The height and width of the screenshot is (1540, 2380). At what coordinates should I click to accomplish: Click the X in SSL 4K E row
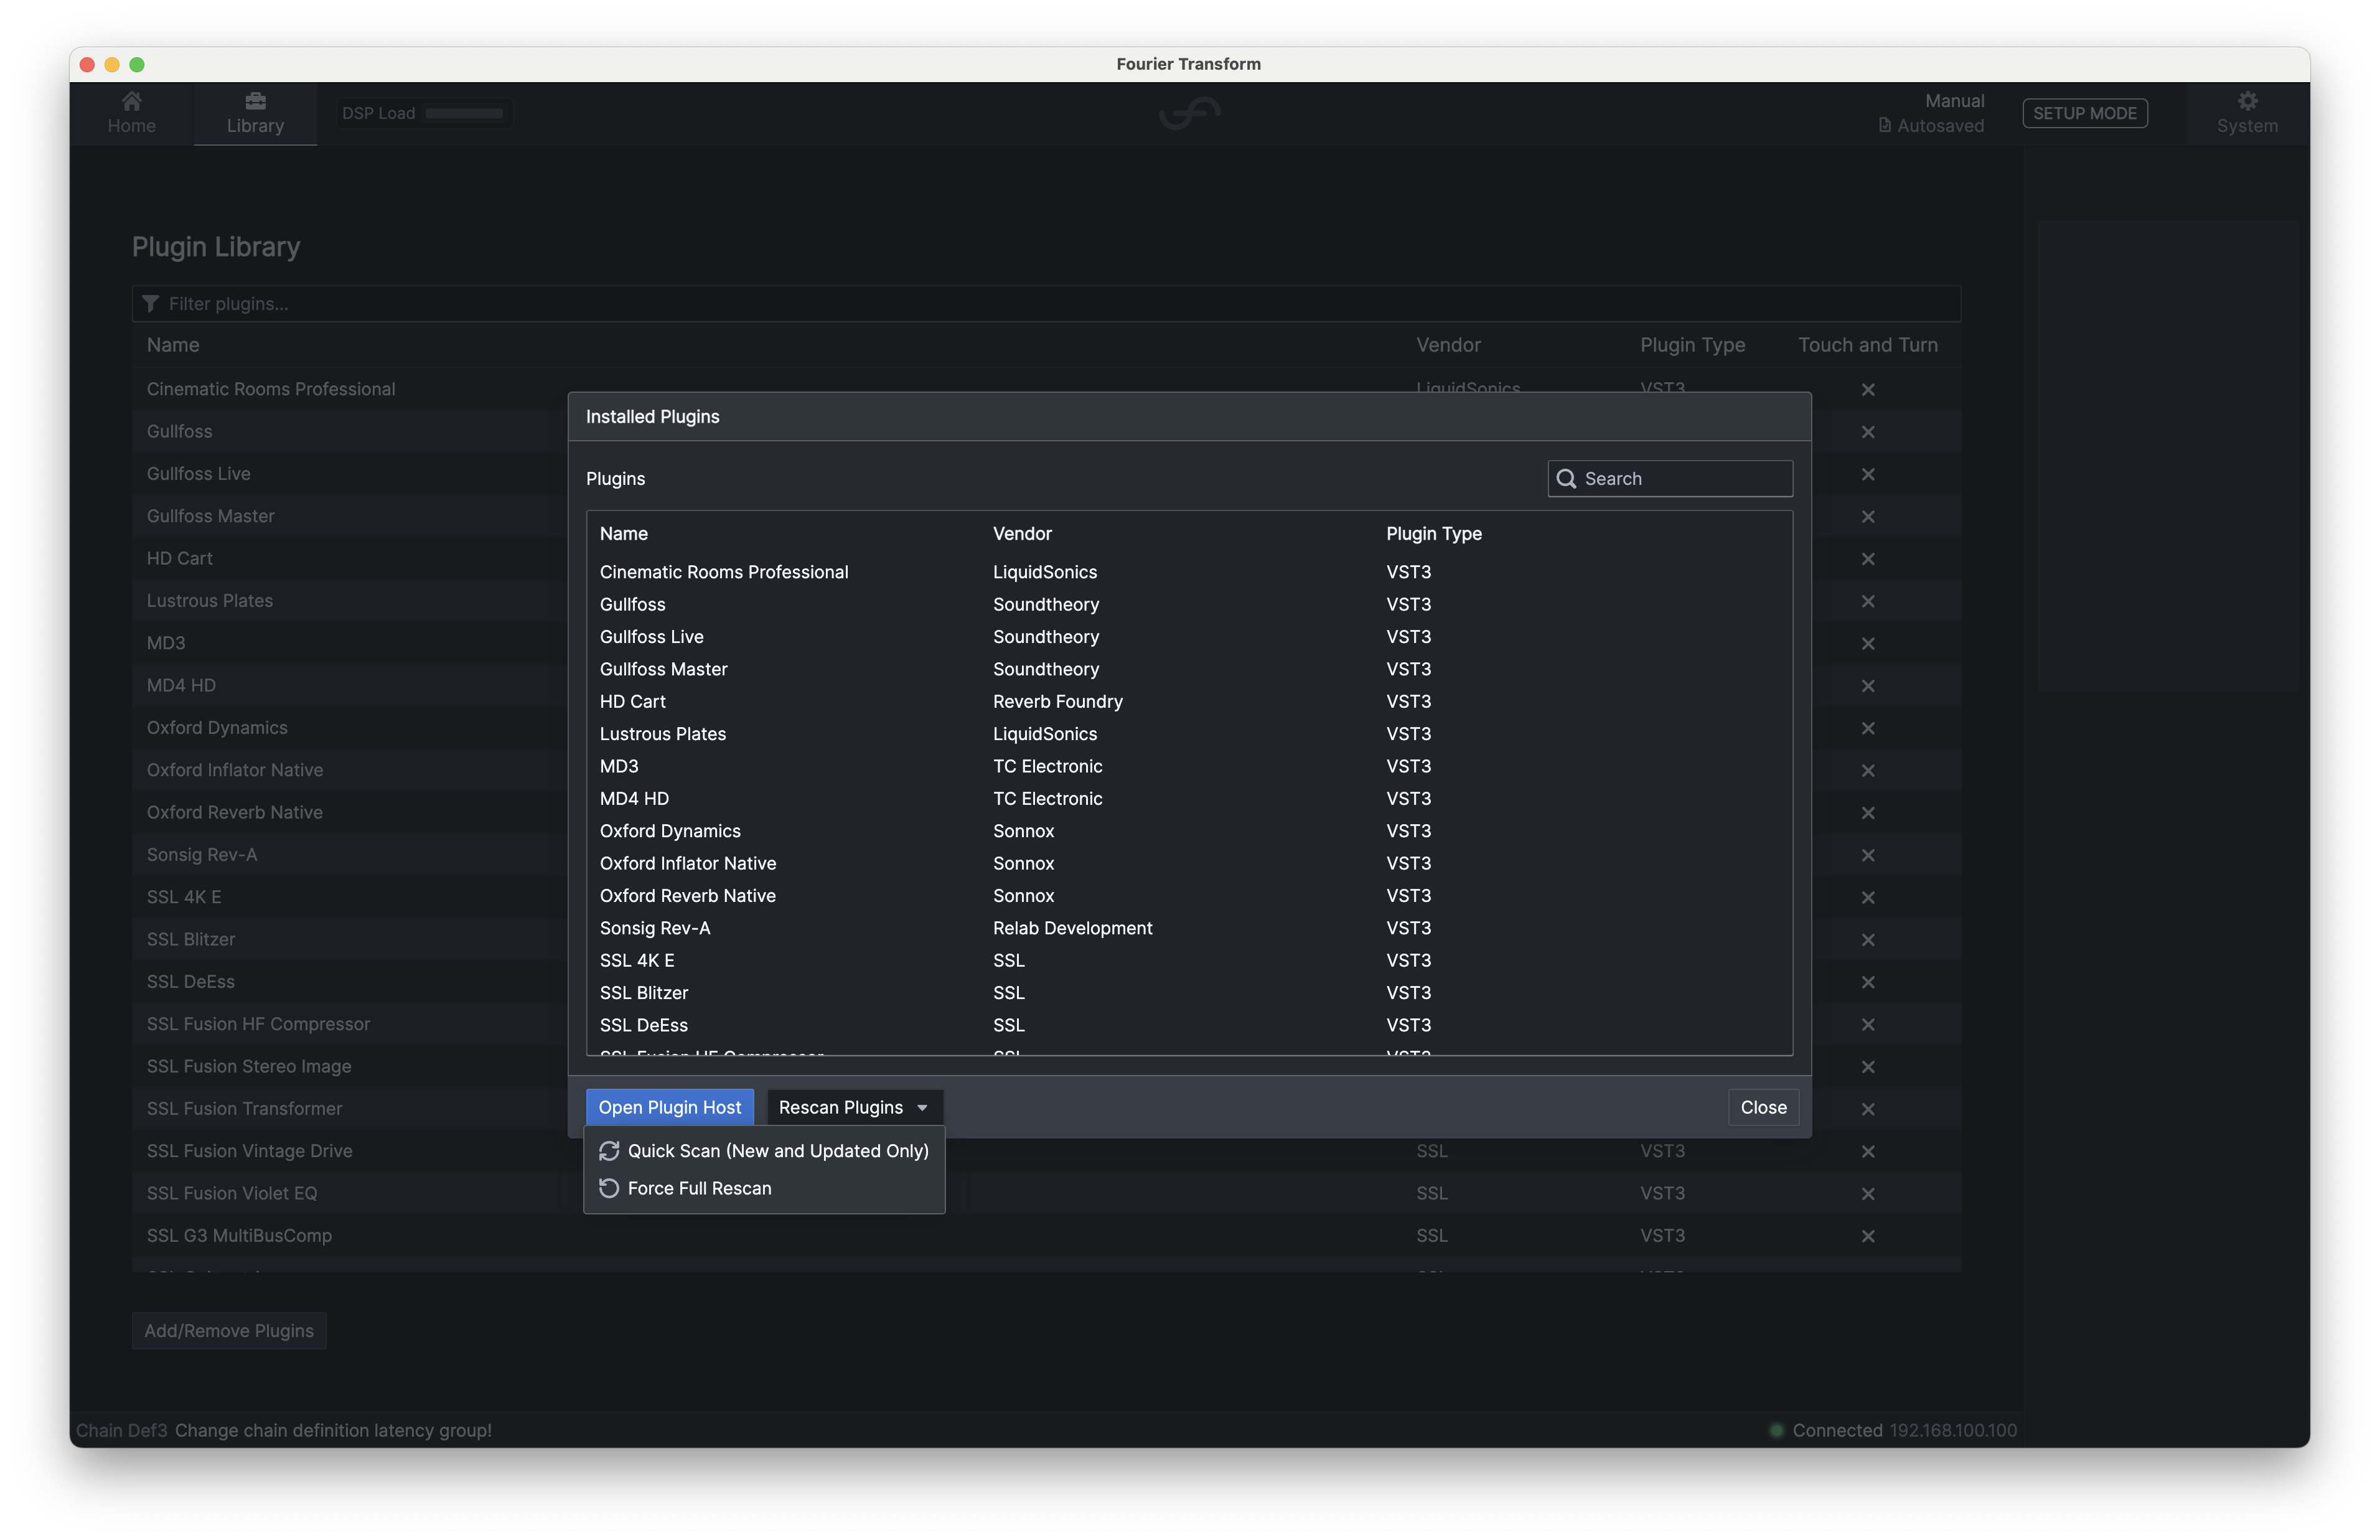tap(1867, 897)
